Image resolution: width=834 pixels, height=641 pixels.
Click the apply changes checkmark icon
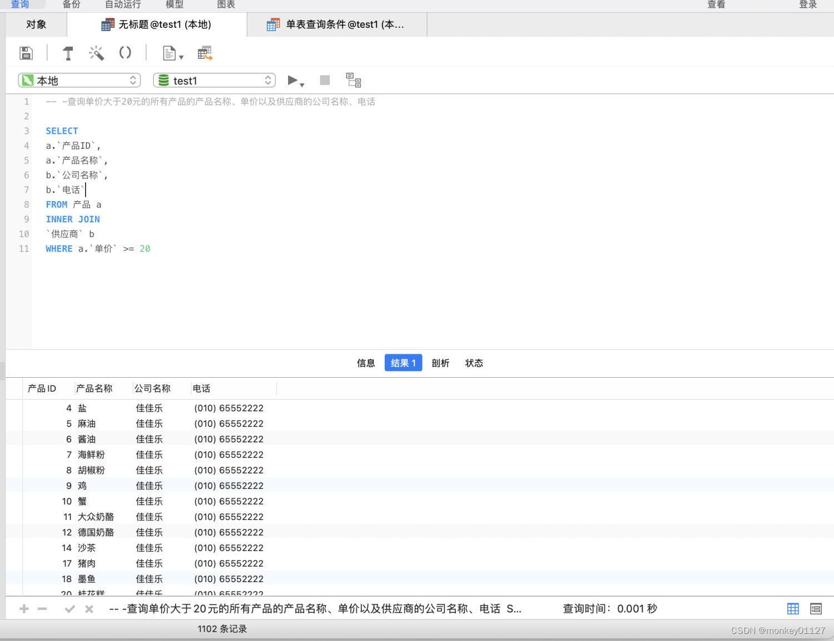[x=69, y=609]
